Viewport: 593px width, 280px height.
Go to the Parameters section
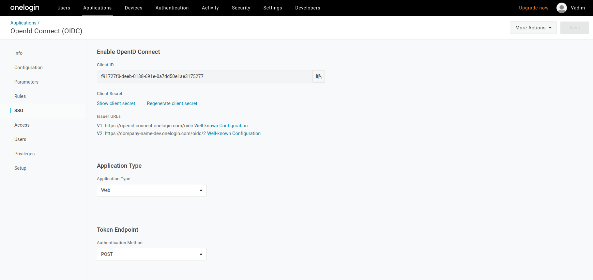click(x=26, y=82)
